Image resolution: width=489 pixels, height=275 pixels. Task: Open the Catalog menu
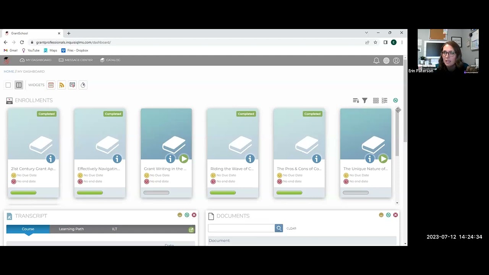point(110,60)
